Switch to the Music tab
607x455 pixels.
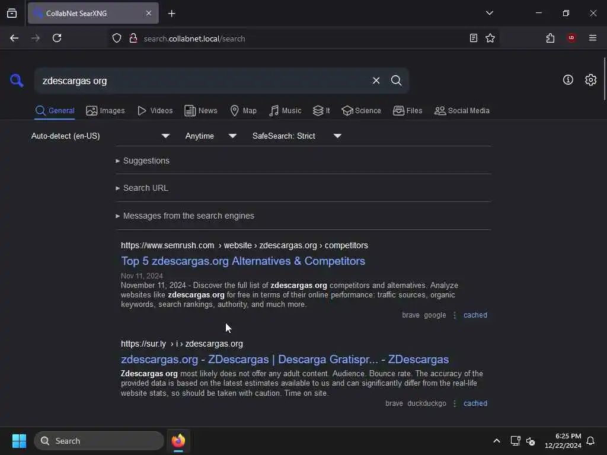tap(285, 111)
